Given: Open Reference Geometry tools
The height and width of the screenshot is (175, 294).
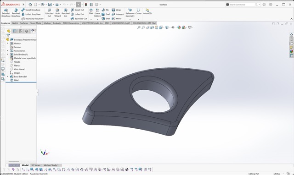Looking at the screenshot, I should (130, 13).
